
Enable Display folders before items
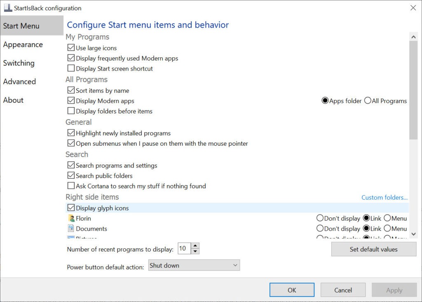(71, 111)
